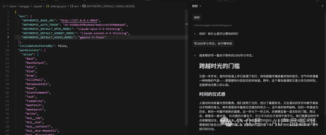
Task: Click the "Bash" entry on line 12
Action: coord(30,58)
